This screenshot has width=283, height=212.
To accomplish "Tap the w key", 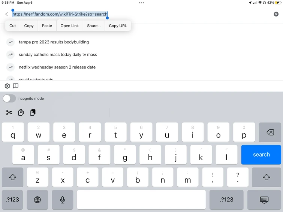I will click(x=39, y=132).
